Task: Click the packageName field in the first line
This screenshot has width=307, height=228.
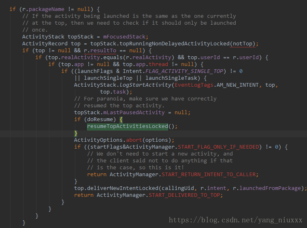Action: coord(47,9)
